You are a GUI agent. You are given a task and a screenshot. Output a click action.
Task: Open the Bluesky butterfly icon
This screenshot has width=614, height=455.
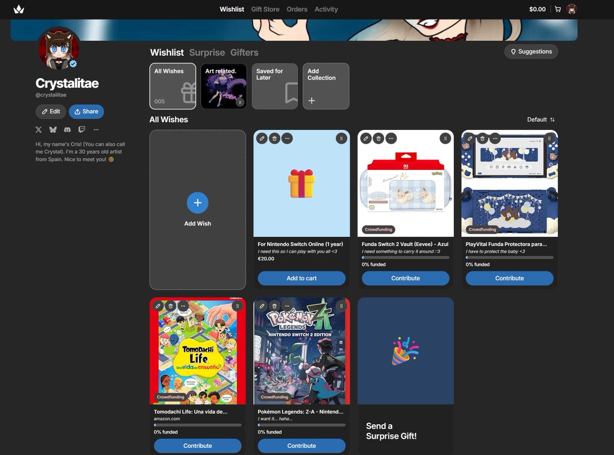click(53, 129)
